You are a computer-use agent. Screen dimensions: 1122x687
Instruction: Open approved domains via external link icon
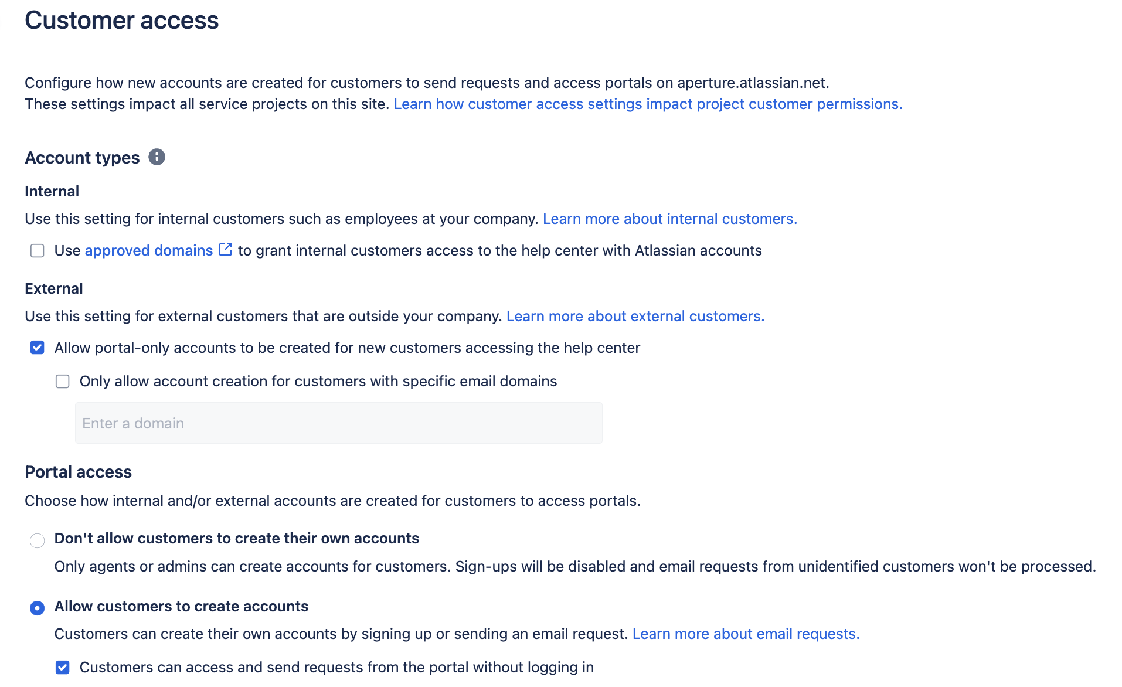pyautogui.click(x=225, y=249)
